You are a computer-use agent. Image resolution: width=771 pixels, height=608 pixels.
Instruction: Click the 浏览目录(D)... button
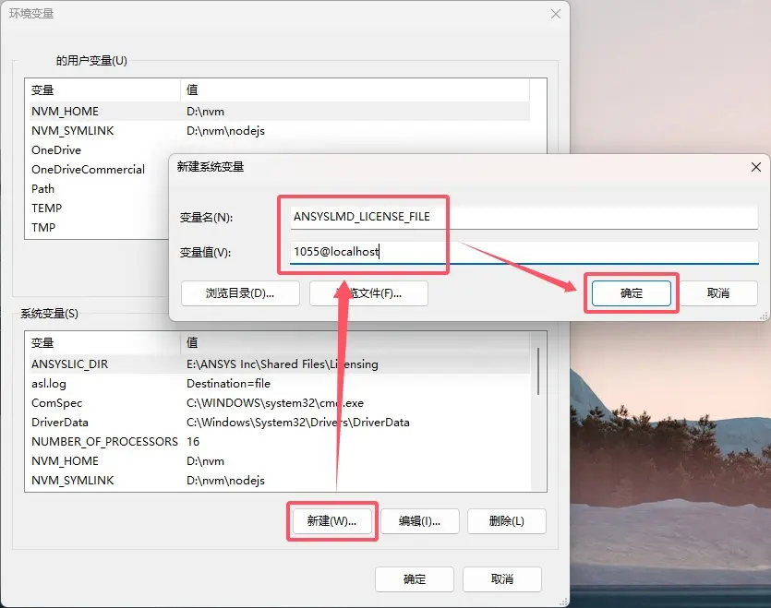click(x=240, y=293)
